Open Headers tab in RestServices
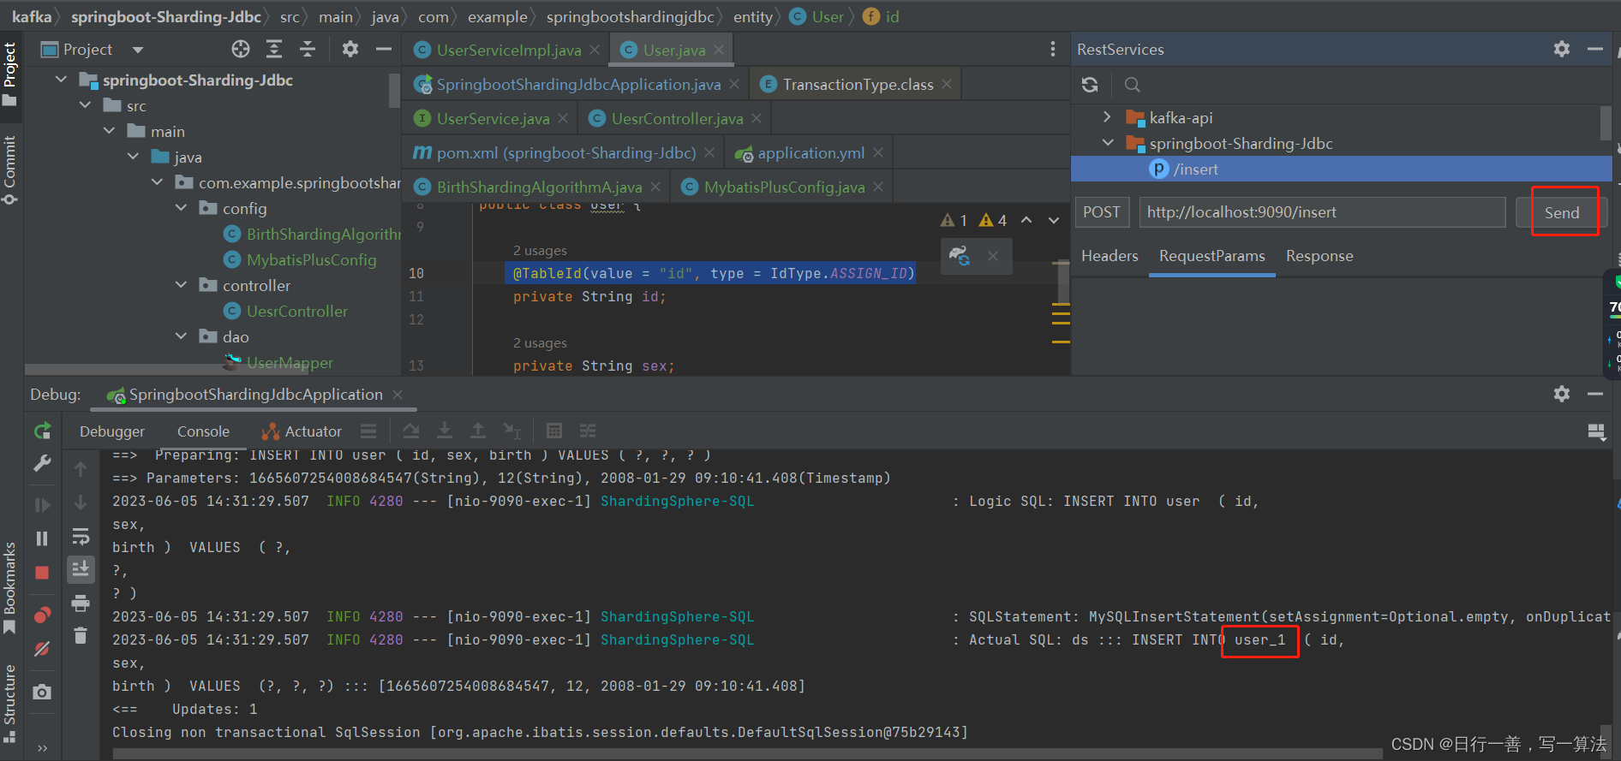 (1110, 256)
